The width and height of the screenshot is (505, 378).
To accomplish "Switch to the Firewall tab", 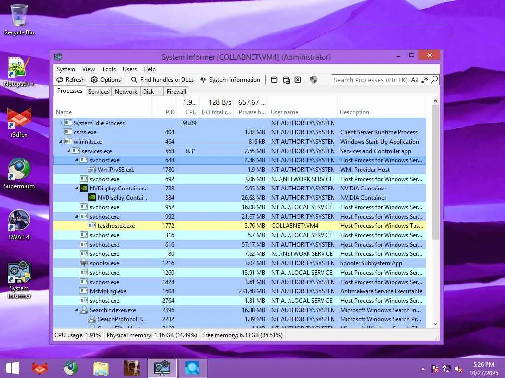I will [176, 91].
